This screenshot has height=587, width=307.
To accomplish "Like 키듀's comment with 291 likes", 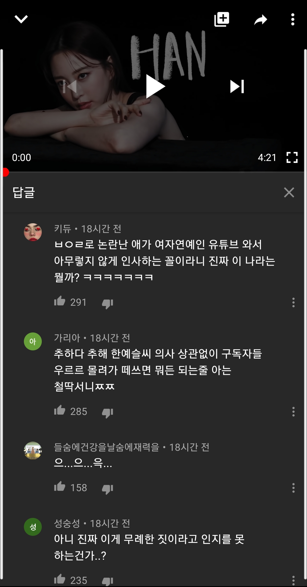I will [x=60, y=301].
